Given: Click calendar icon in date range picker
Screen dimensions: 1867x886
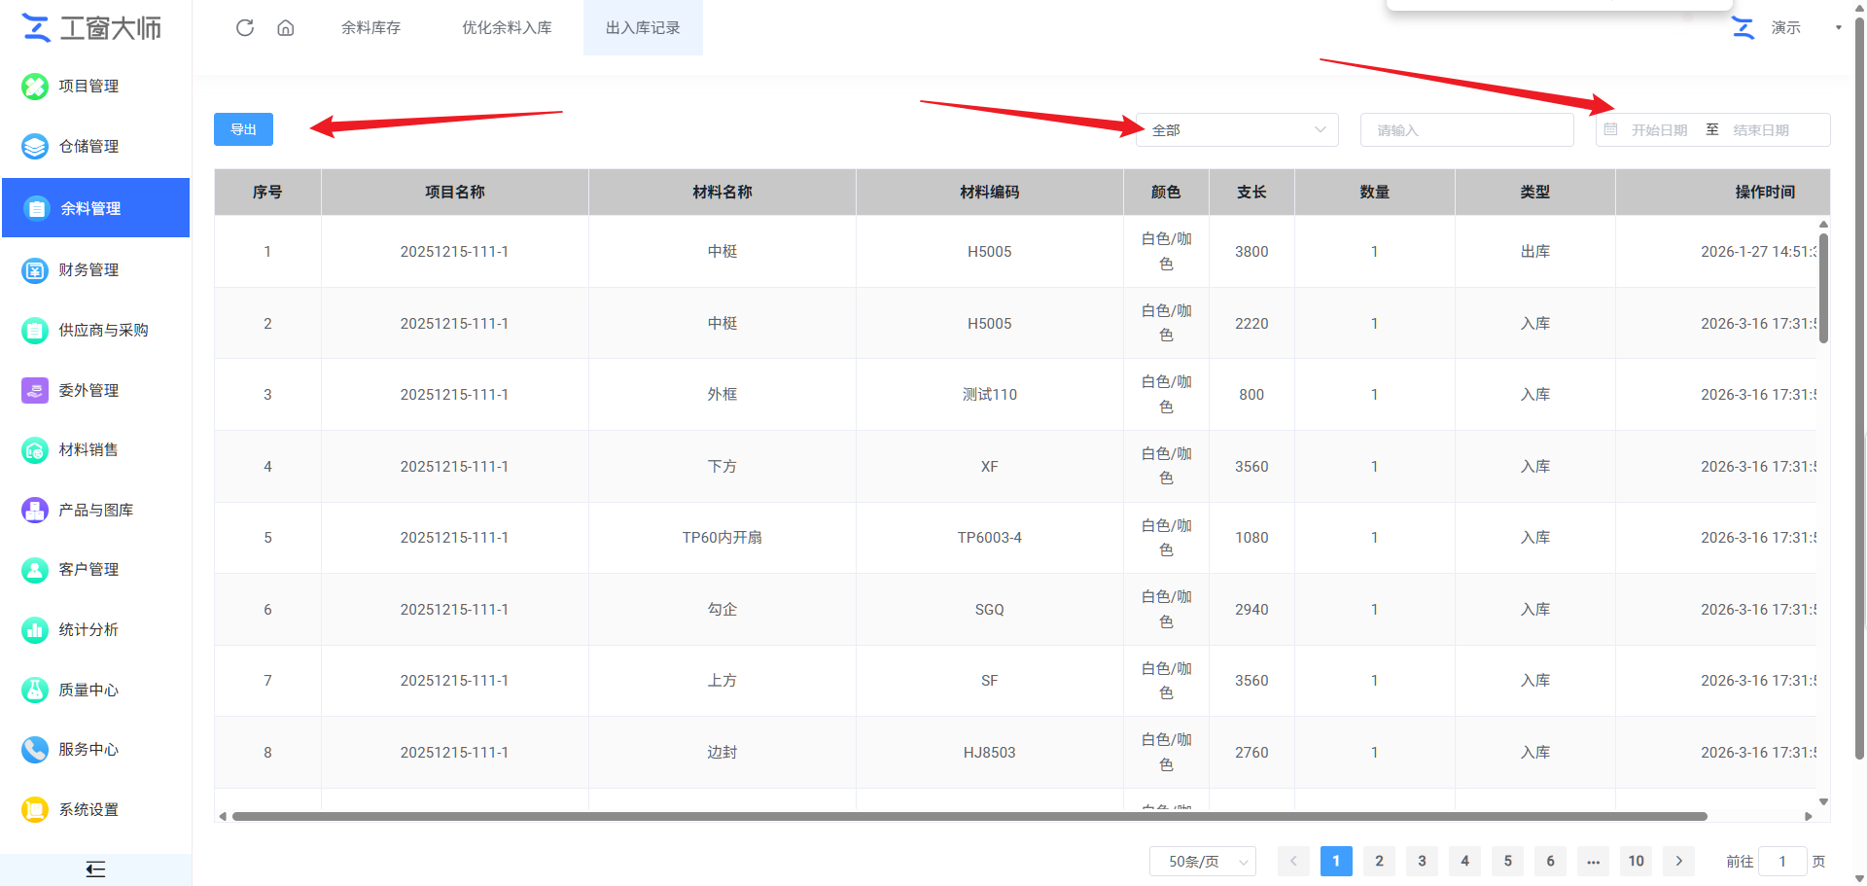Looking at the screenshot, I should [x=1611, y=129].
